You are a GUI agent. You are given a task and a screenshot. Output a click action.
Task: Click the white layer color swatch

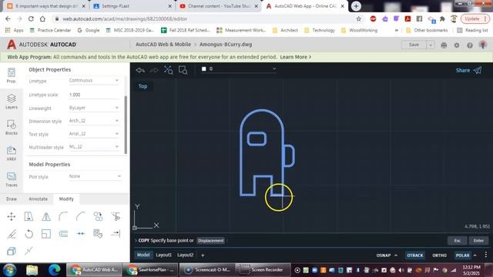203,68
